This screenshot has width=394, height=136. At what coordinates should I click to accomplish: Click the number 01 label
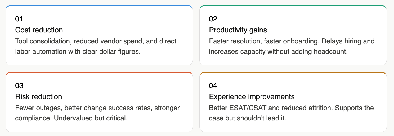[x=19, y=19]
